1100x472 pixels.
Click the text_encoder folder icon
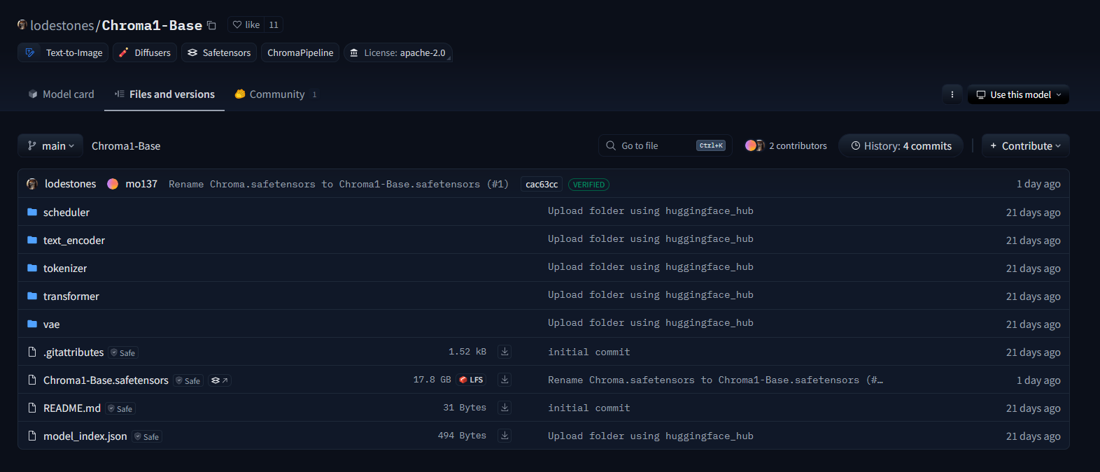tap(32, 240)
